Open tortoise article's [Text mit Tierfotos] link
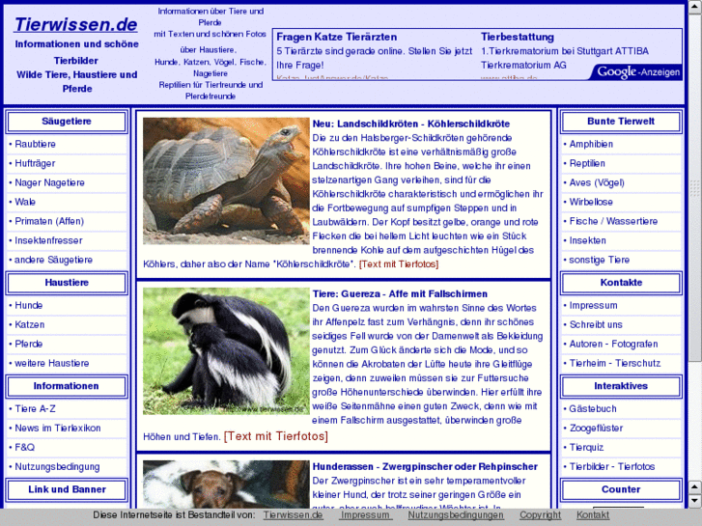Image resolution: width=702 pixels, height=526 pixels. (x=399, y=264)
